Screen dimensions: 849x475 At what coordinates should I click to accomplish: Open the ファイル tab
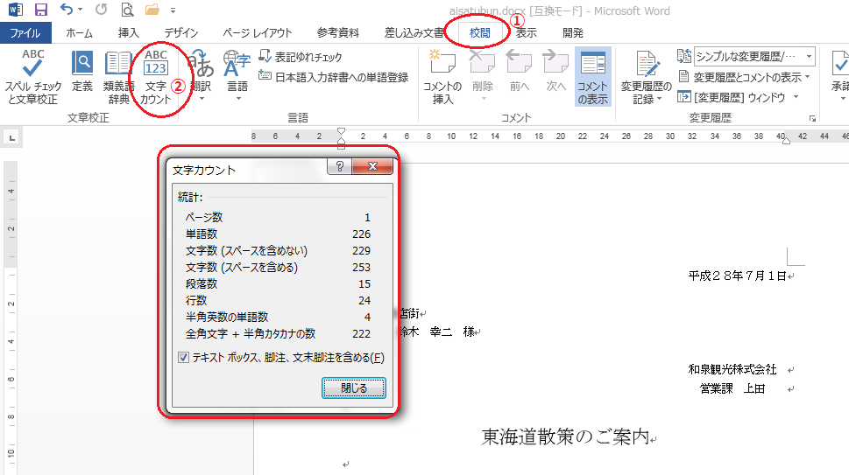click(25, 33)
